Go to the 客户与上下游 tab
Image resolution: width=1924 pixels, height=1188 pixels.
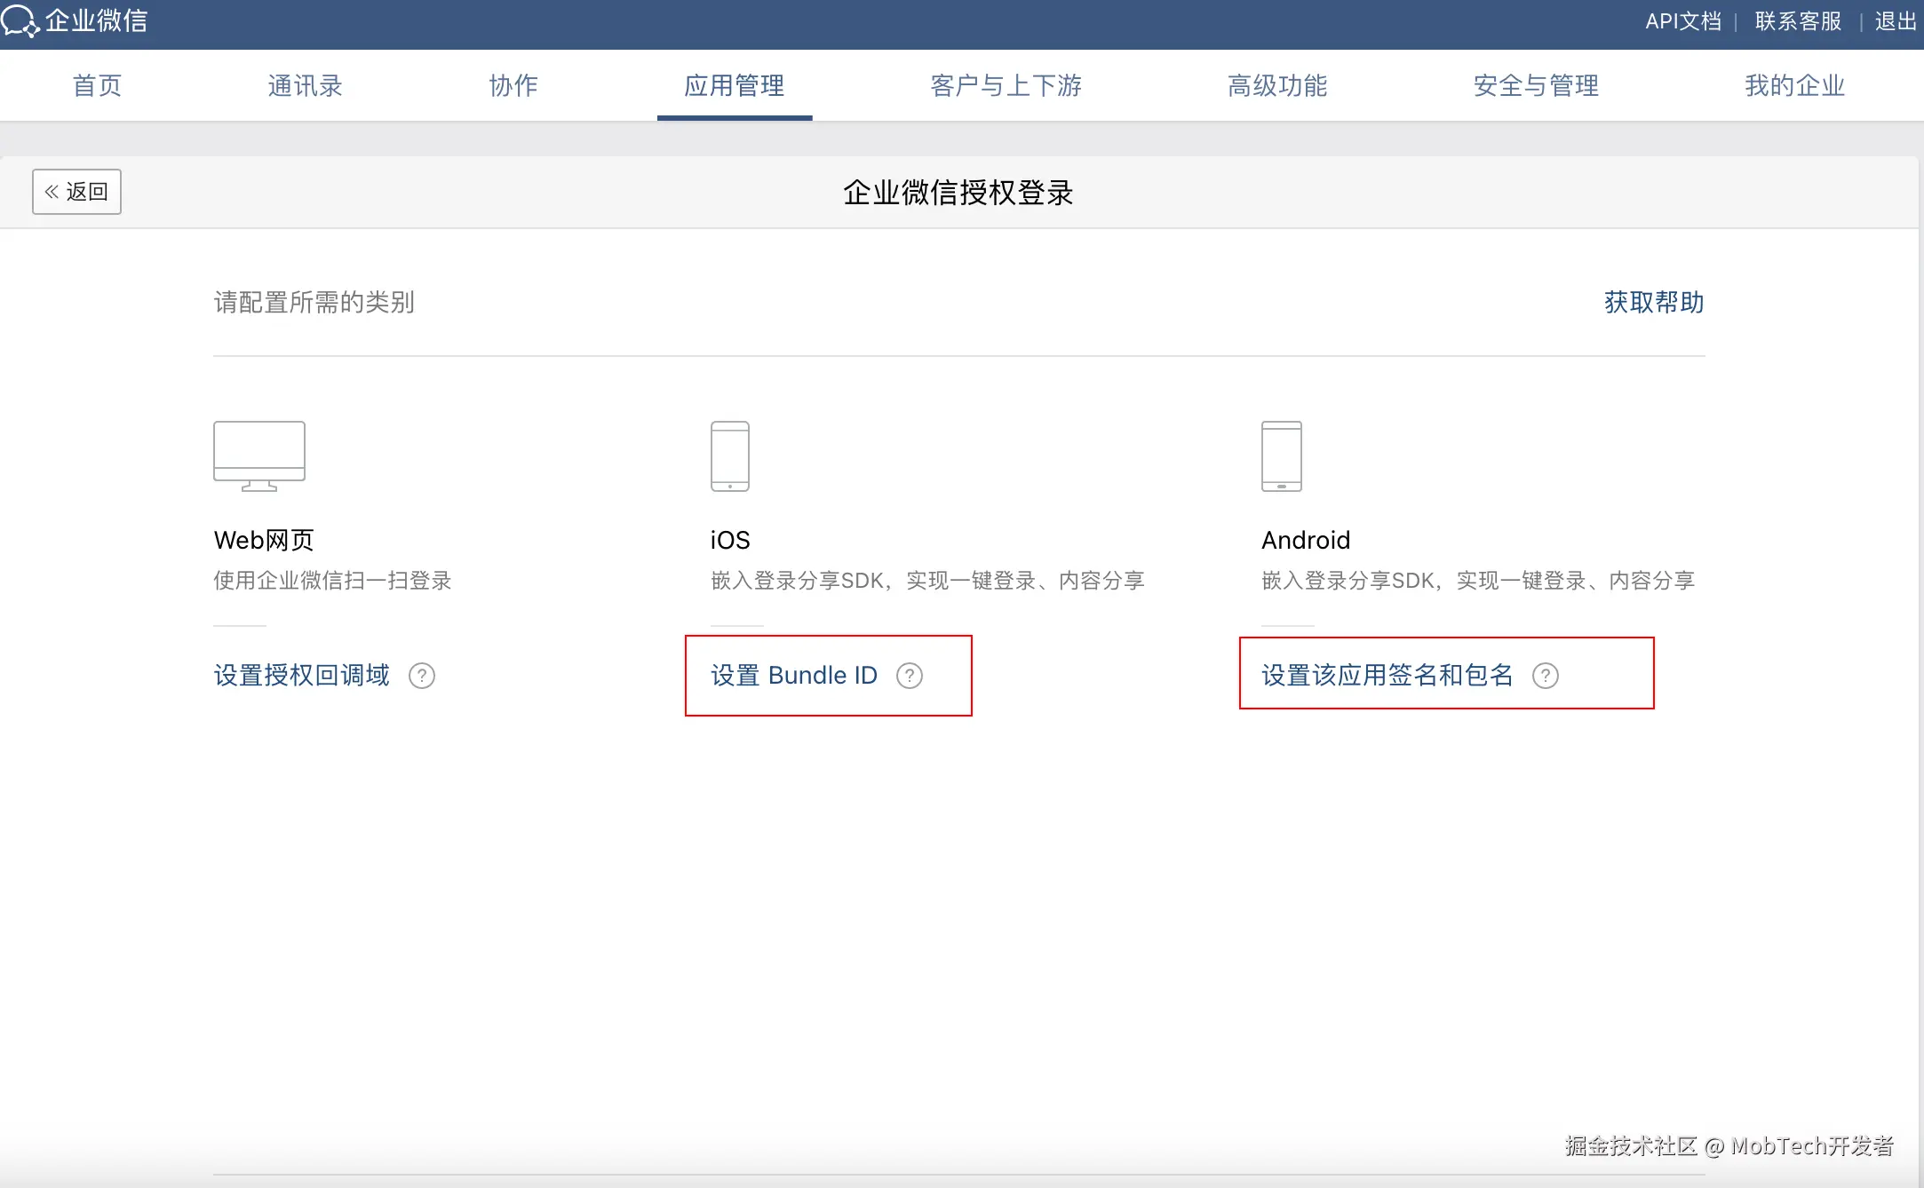(1006, 85)
